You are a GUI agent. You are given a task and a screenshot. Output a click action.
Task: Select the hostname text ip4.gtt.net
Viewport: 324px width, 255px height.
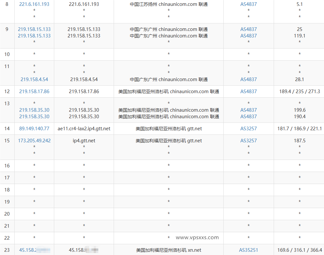point(84,141)
